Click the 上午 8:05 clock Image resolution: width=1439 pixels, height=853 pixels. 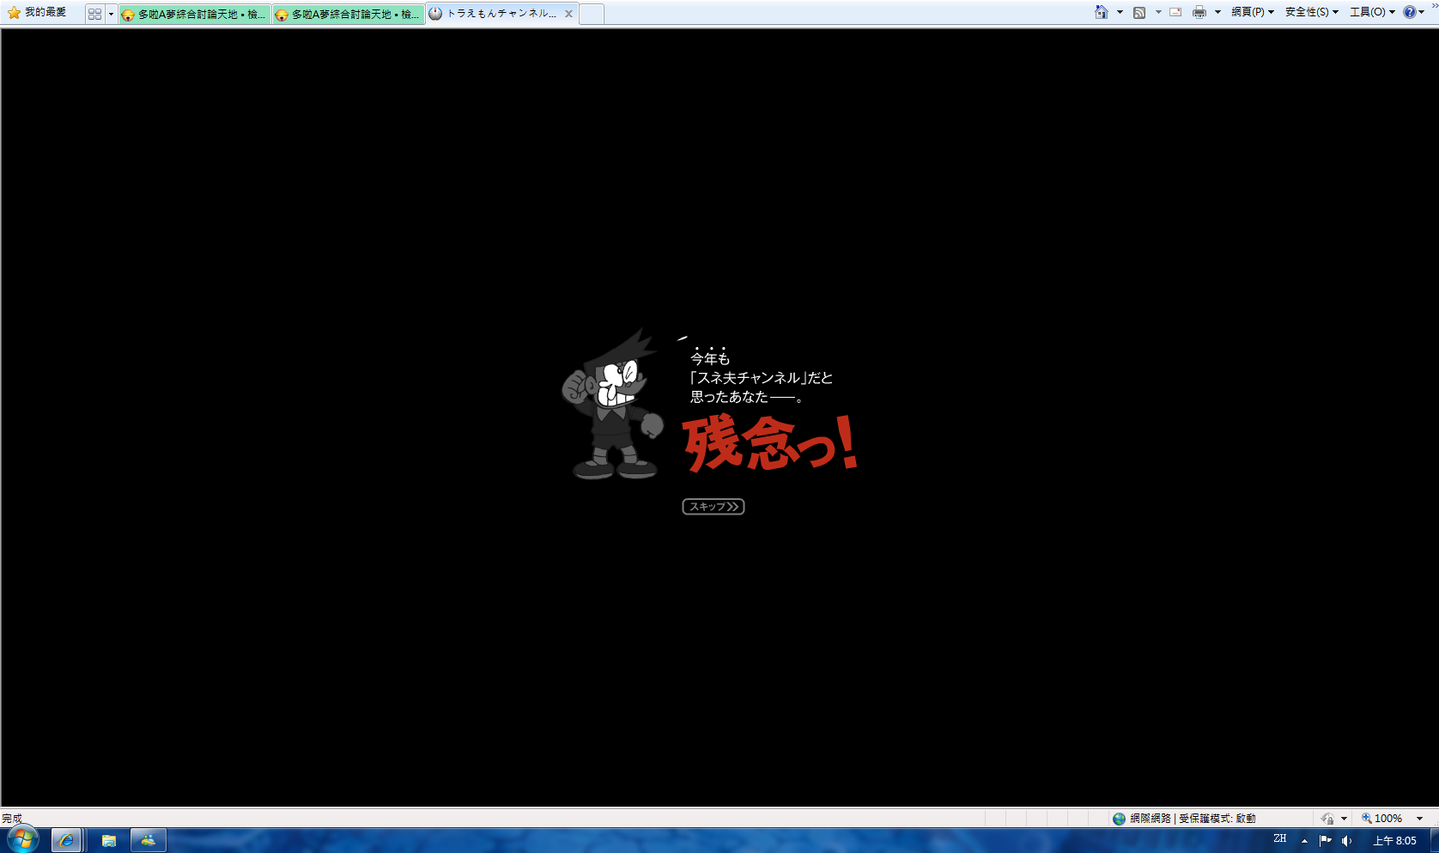click(x=1394, y=841)
